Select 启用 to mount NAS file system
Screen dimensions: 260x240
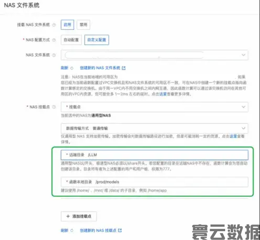click(67, 25)
